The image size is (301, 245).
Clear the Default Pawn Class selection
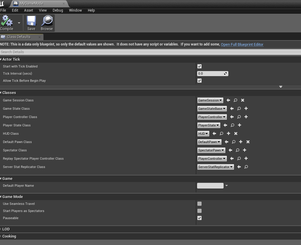tap(248, 142)
